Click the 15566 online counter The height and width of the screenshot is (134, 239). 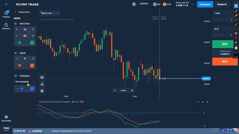tap(6, 128)
